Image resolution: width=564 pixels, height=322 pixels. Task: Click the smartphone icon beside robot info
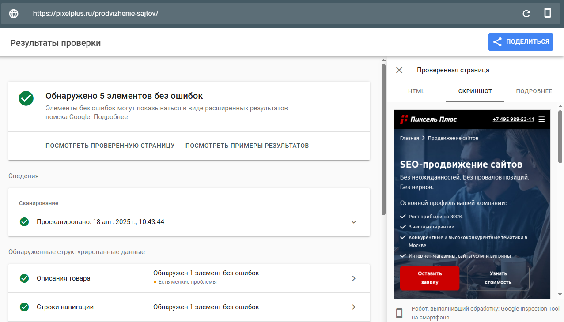point(399,313)
